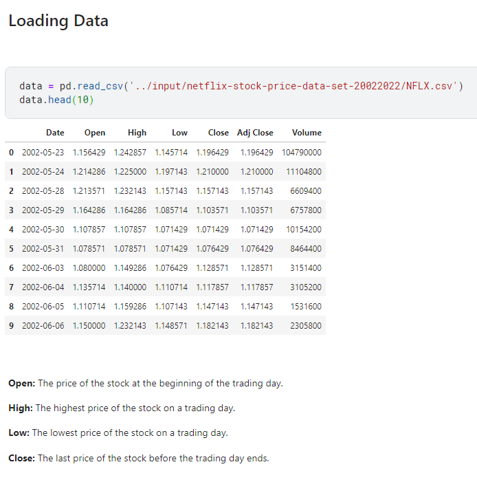Select the Open column header
Screen dimensions: 477x493
95,133
